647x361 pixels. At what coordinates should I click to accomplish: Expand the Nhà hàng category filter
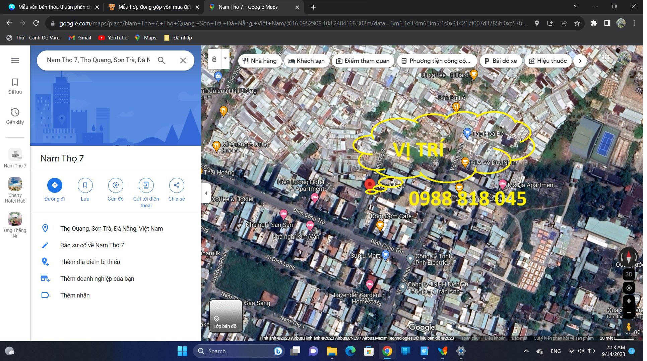[260, 61]
